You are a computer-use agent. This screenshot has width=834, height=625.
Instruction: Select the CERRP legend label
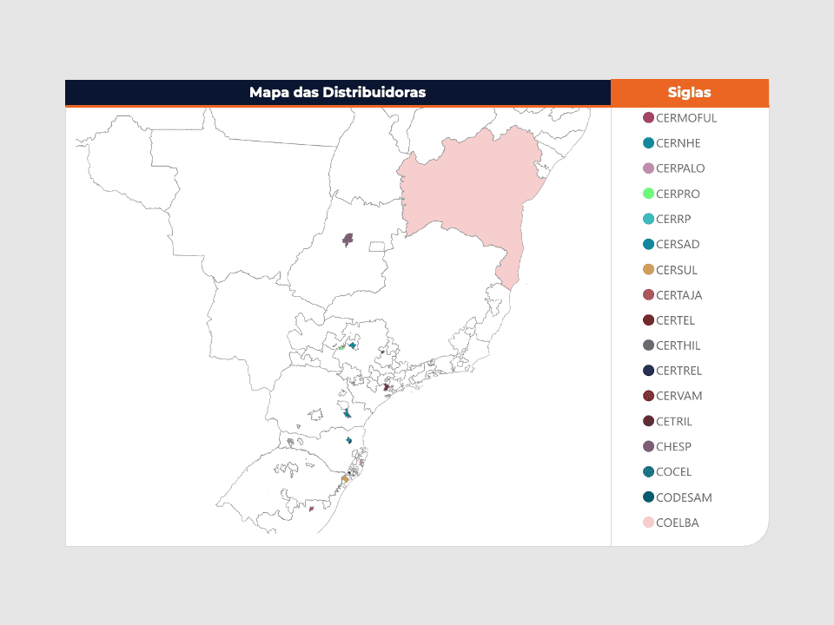[x=673, y=219]
